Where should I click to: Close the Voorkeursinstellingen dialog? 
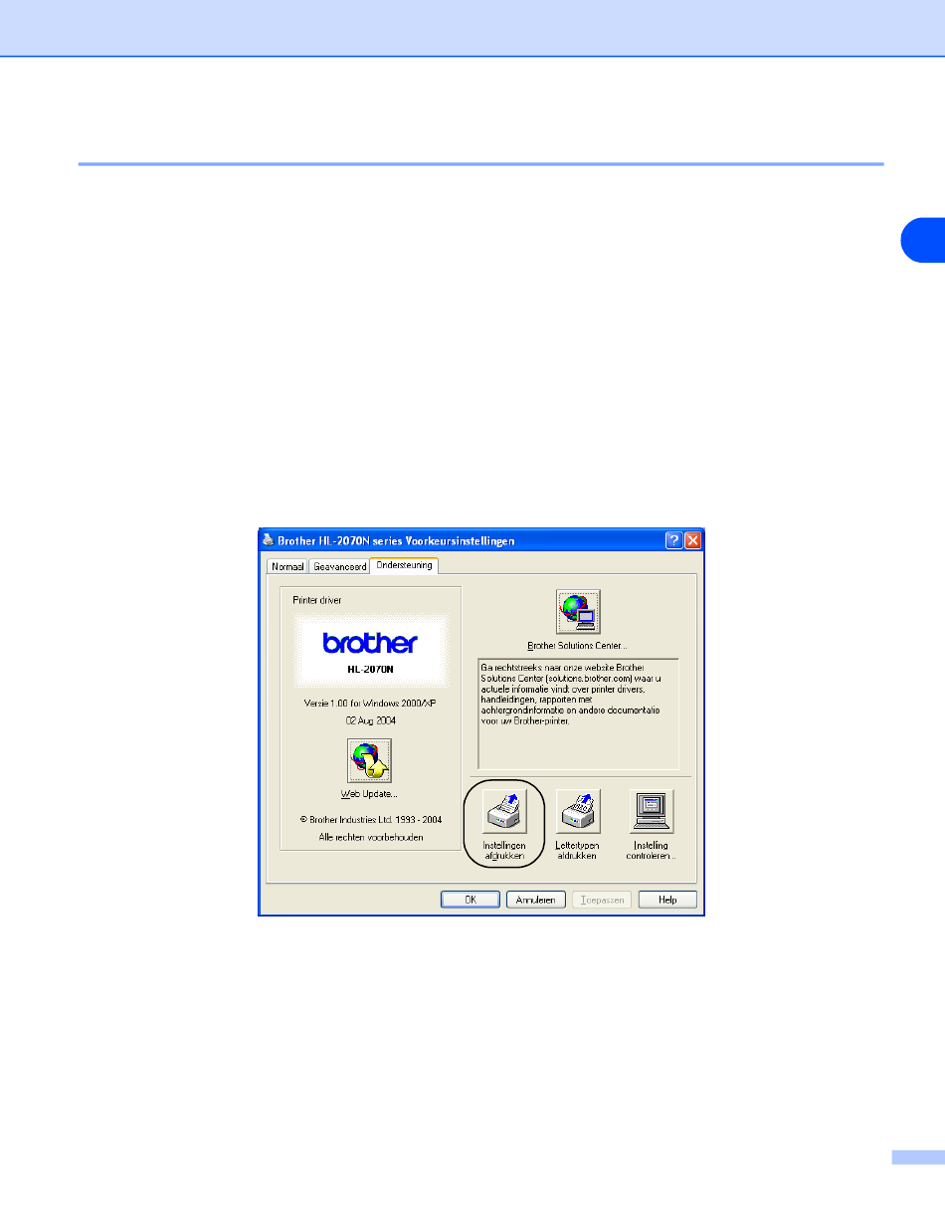click(693, 540)
